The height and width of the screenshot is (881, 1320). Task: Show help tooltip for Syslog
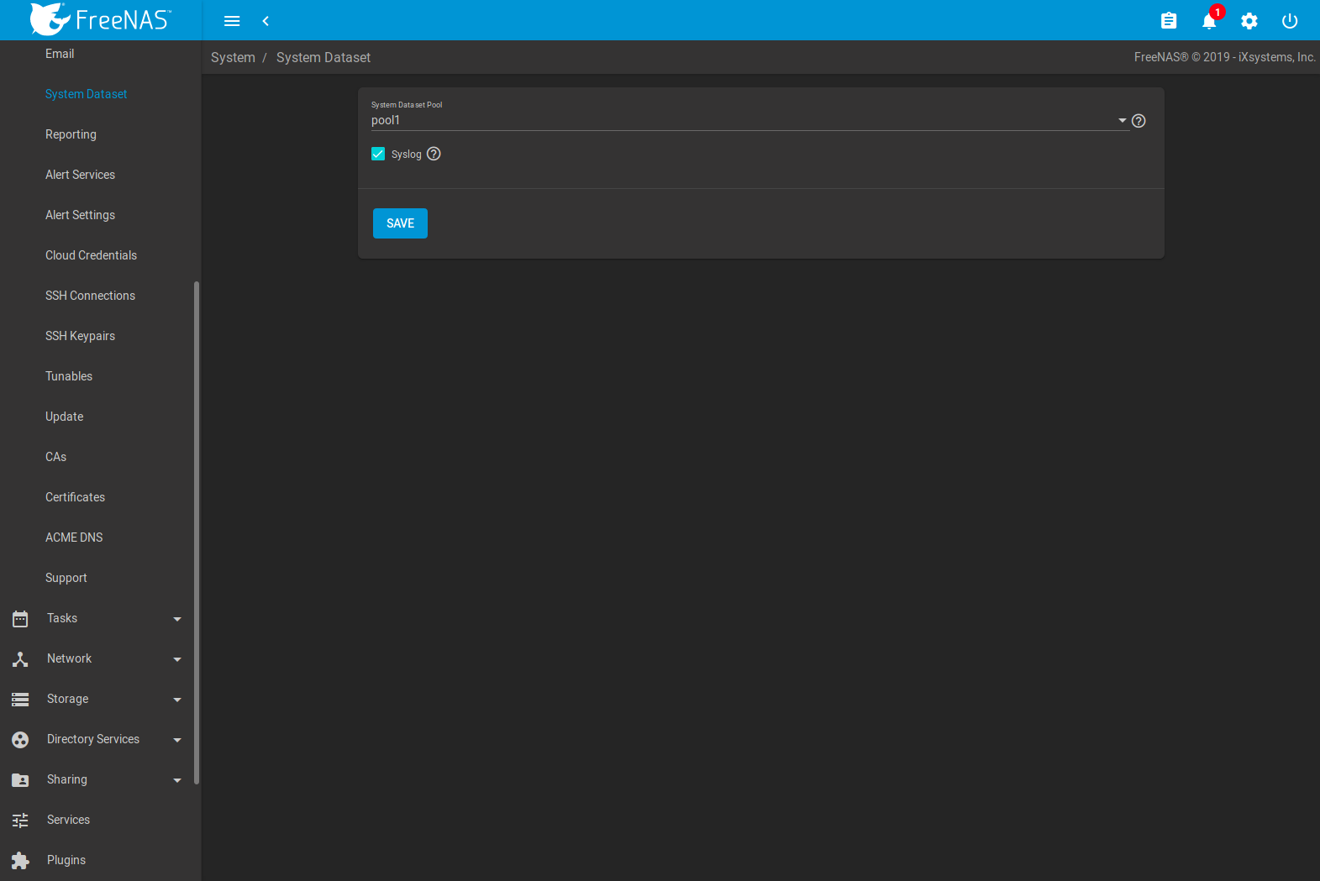434,154
